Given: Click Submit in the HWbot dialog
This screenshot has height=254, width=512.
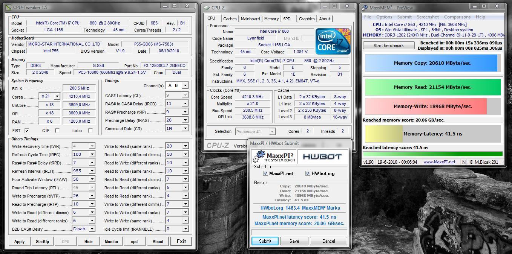Looking at the screenshot, I should click(x=265, y=241).
